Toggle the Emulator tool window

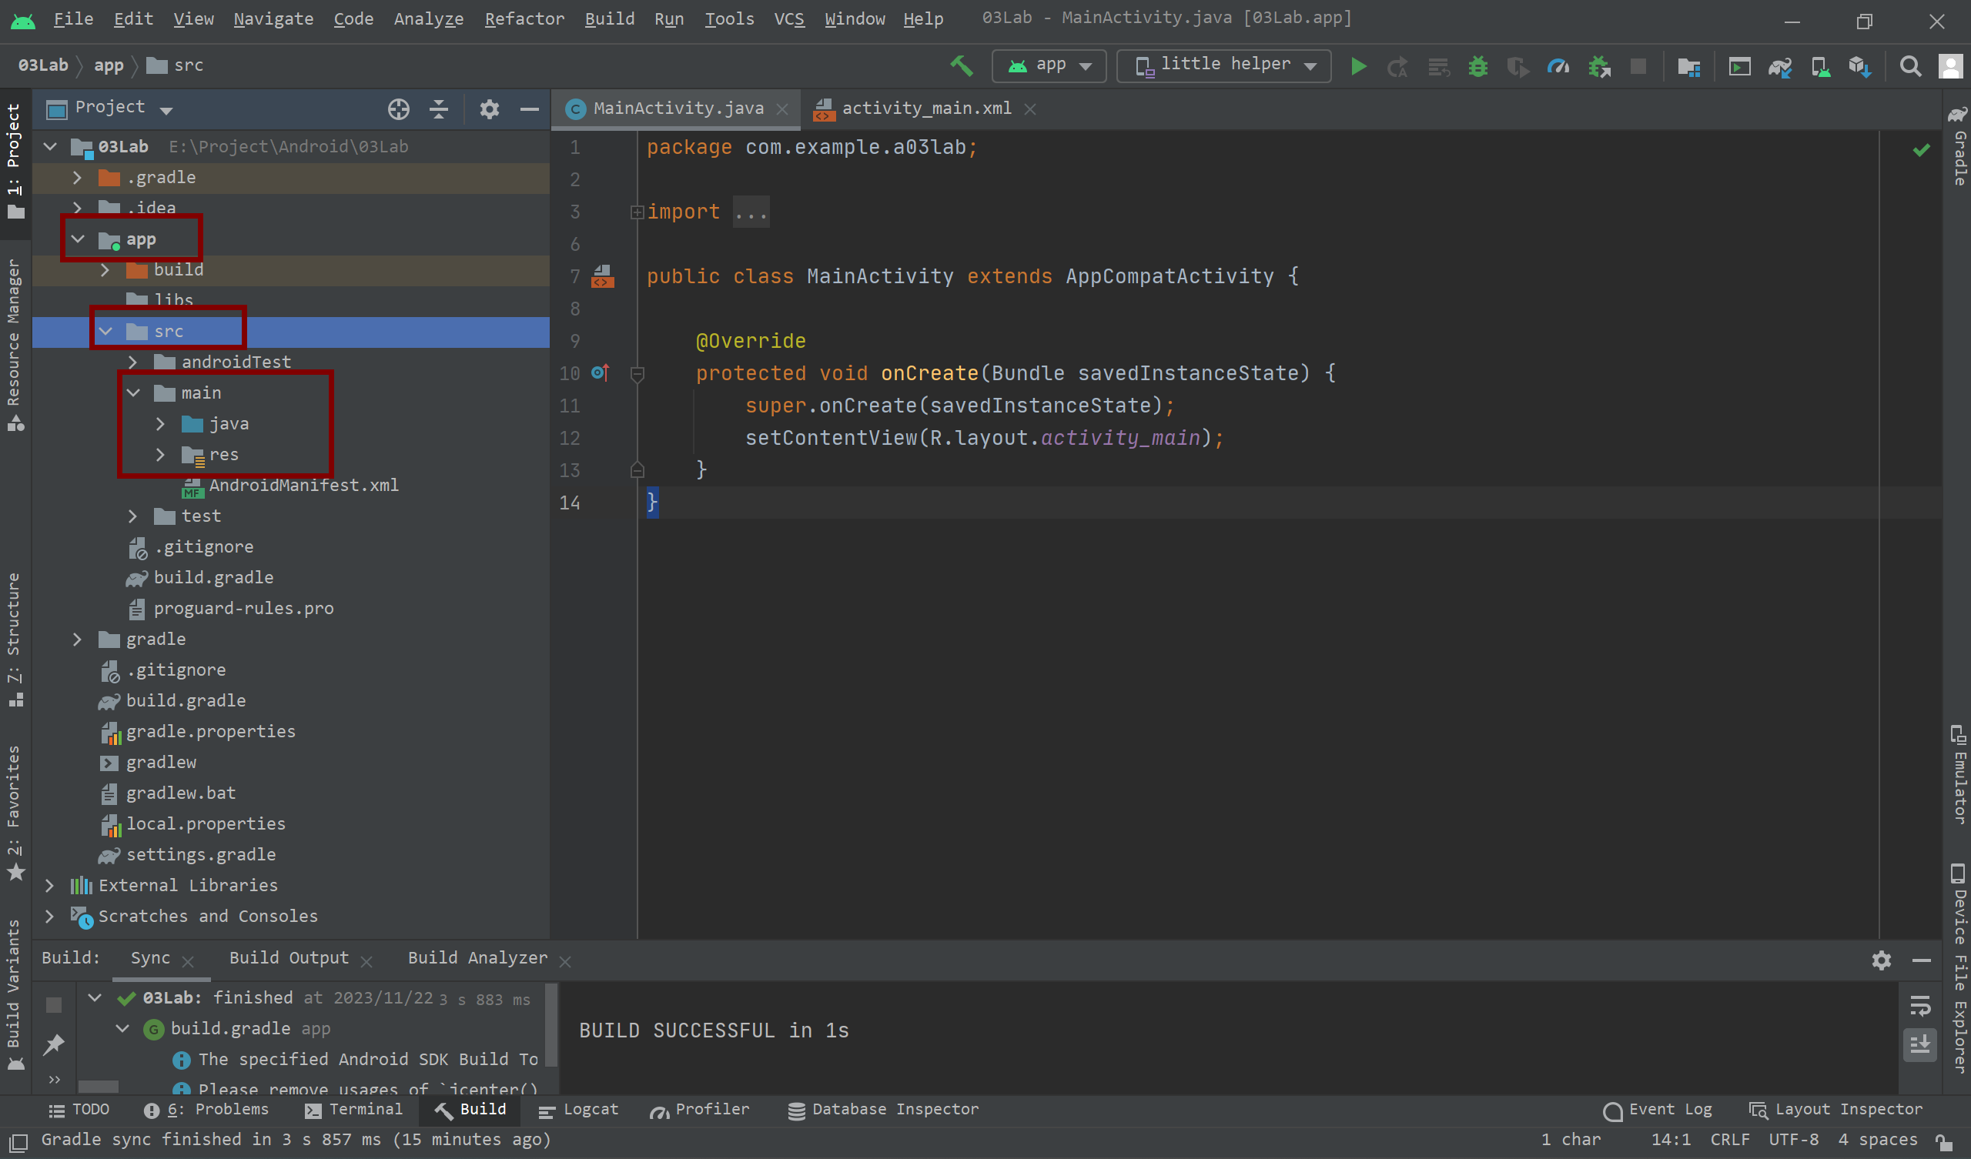[x=1958, y=774]
